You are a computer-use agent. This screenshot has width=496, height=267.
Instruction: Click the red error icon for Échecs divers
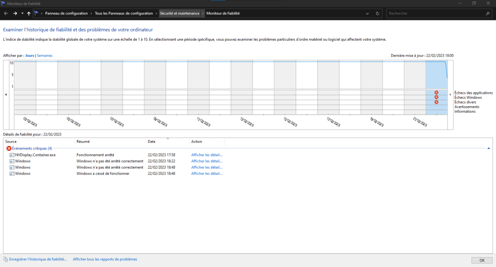click(436, 102)
